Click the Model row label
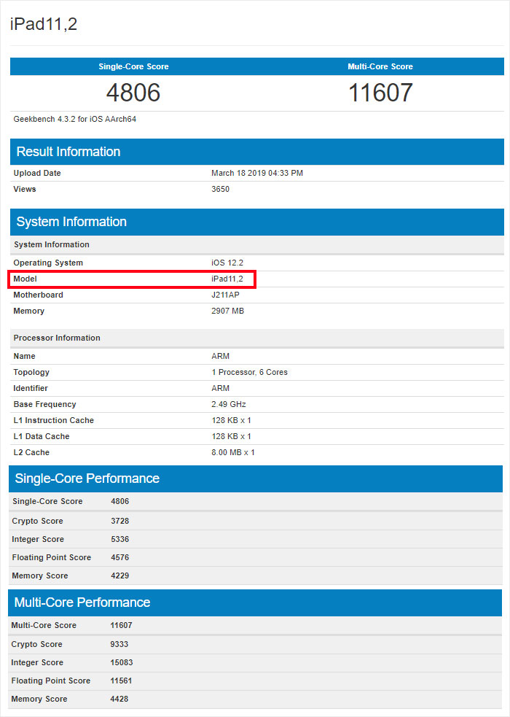The image size is (510, 717). (25, 279)
